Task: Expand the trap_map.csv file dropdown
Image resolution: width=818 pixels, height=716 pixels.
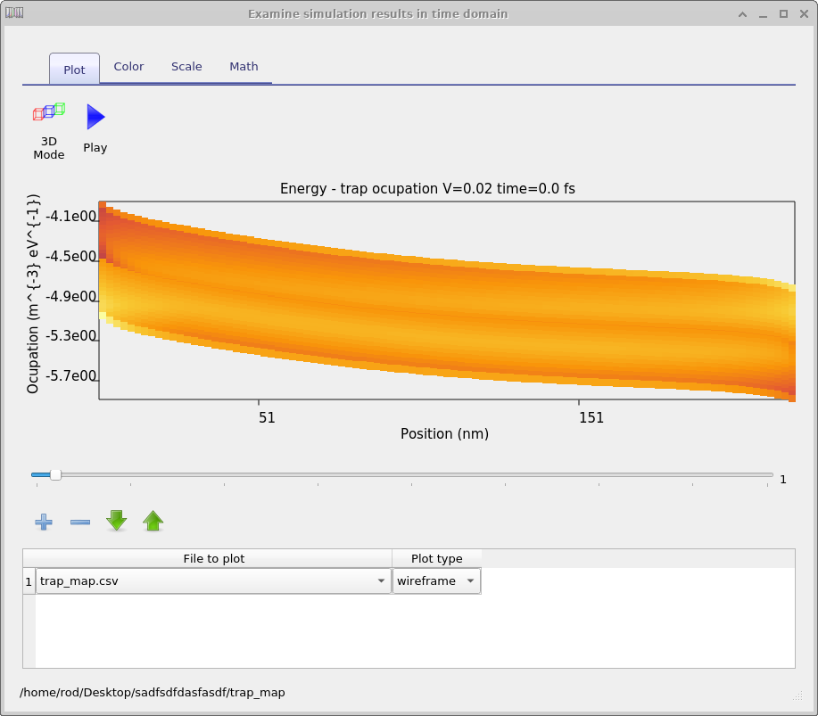Action: click(x=382, y=581)
